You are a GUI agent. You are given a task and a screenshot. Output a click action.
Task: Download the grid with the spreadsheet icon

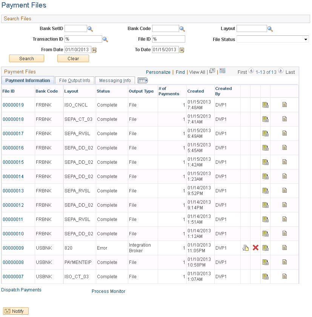(x=222, y=71)
